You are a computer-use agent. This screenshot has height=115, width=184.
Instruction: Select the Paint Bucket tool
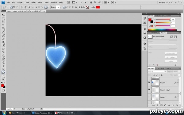point(3,52)
